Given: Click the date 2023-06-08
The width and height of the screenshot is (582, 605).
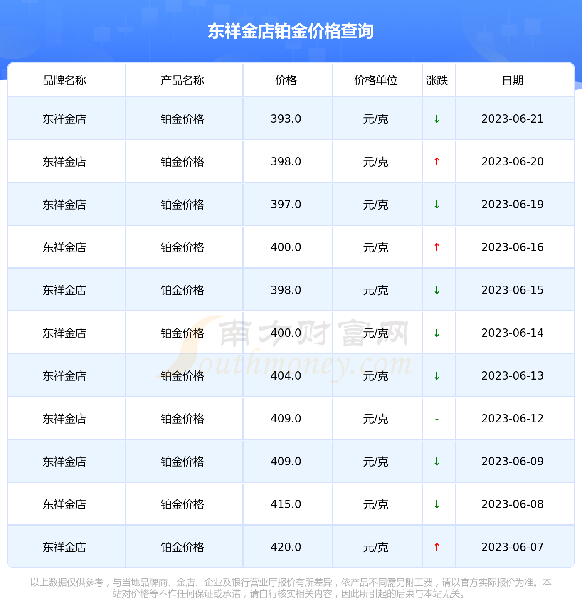Looking at the screenshot, I should (x=513, y=504).
